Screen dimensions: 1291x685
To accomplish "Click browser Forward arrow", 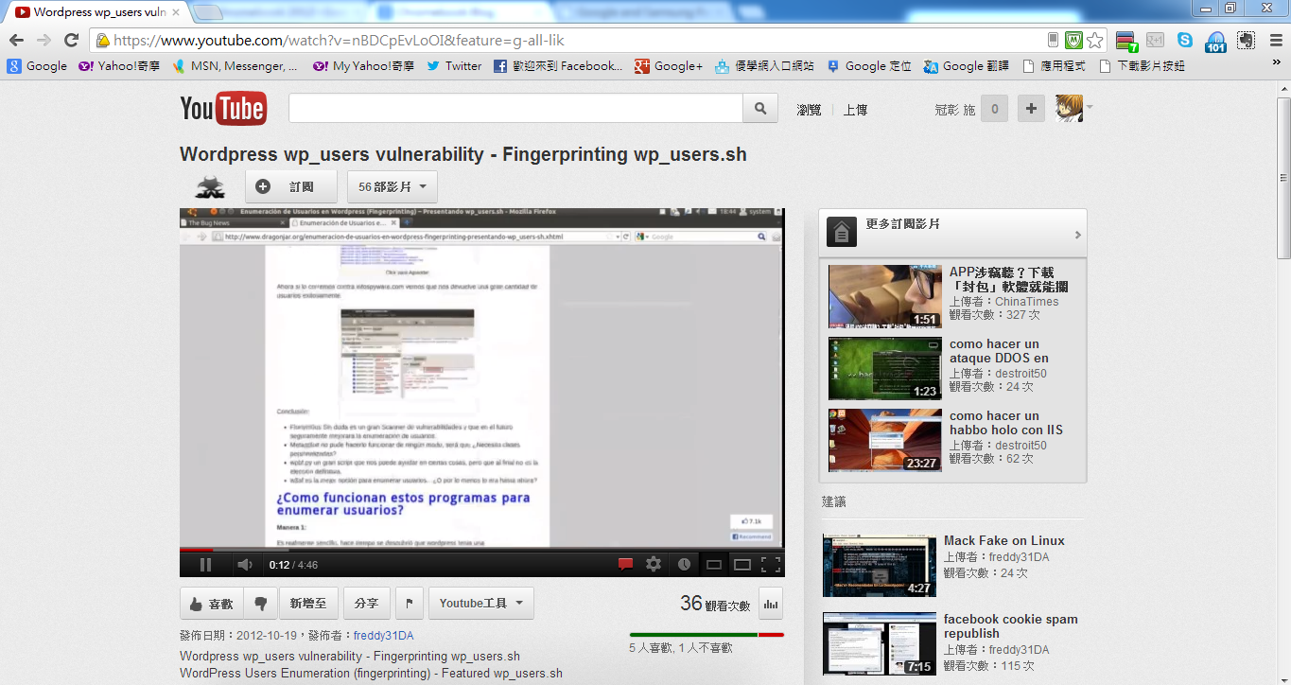I will (44, 40).
